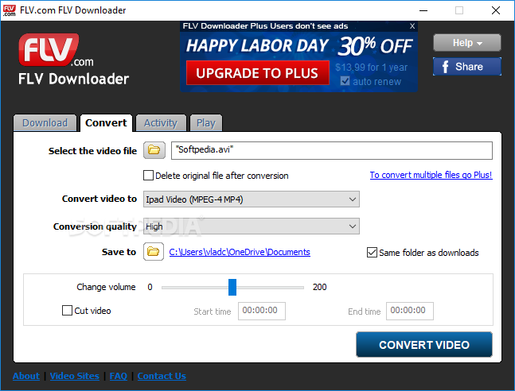Viewport: 515px width, 391px height.
Task: Open folder browser next to Save to
Action: click(x=154, y=252)
